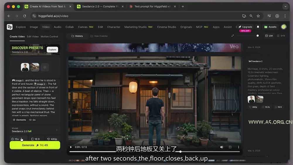Open tab search chevron in title bar
This screenshot has height=165, width=293.
click(285, 6)
